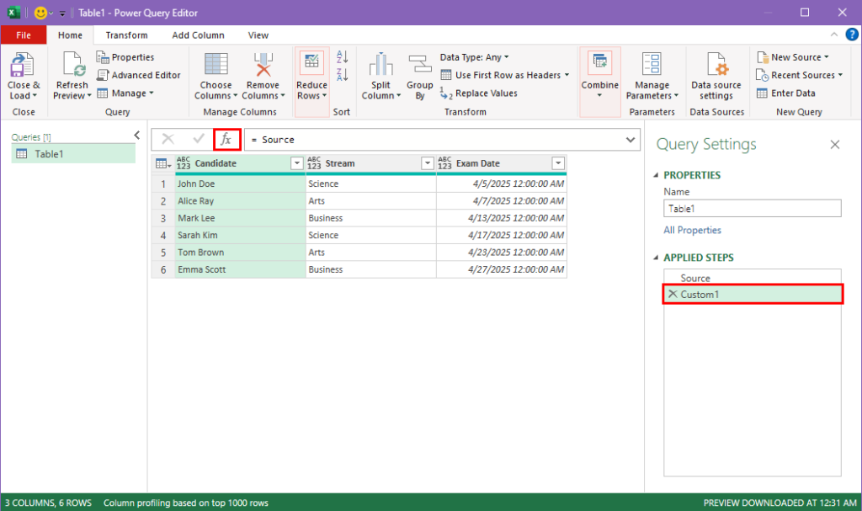Screen dimensions: 862x511
Task: Click the fx add step button
Action: (x=226, y=140)
